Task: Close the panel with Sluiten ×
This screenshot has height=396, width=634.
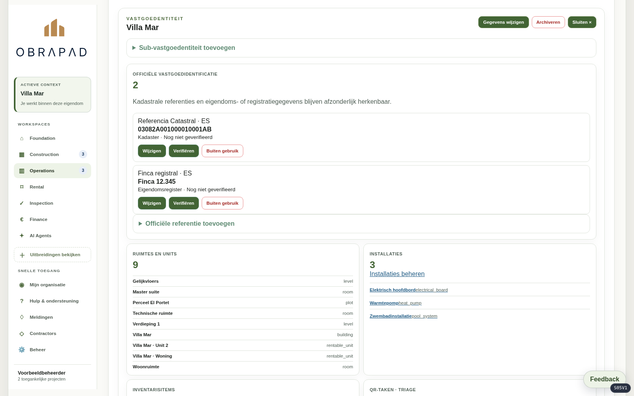Action: 582,22
